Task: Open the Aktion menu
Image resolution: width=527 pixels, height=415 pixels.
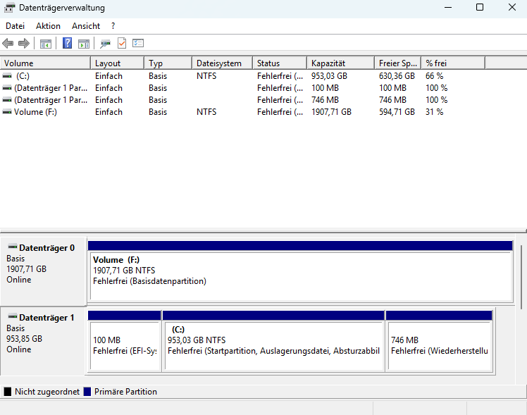Action: point(48,26)
